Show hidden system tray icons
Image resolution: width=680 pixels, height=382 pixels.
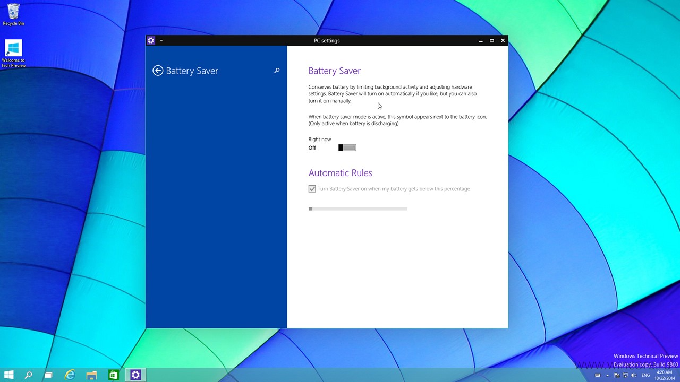(607, 375)
